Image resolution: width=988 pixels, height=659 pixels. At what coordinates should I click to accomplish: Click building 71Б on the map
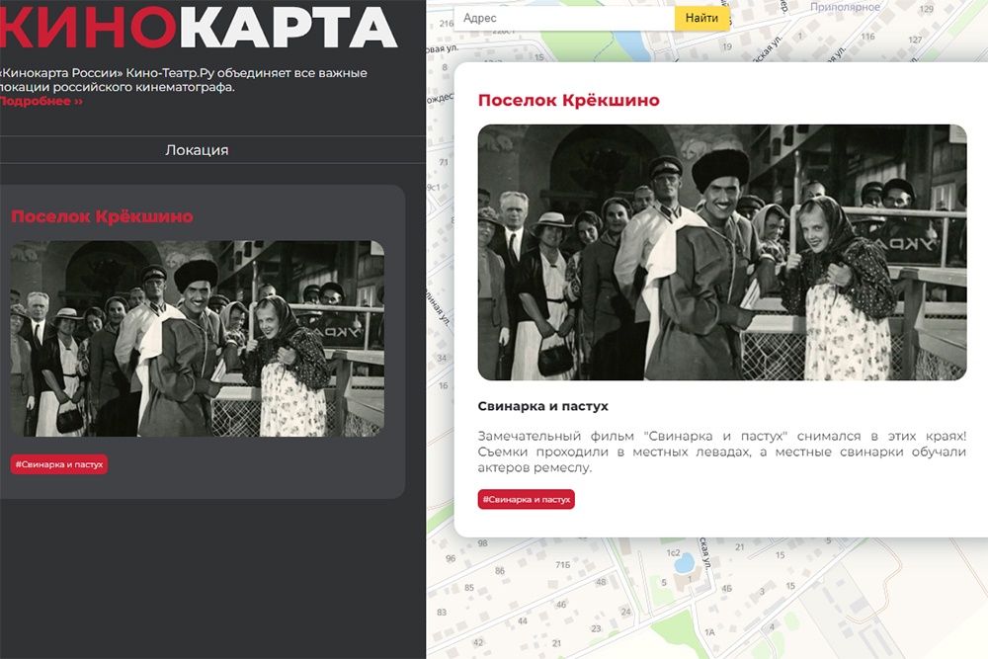[x=561, y=564]
